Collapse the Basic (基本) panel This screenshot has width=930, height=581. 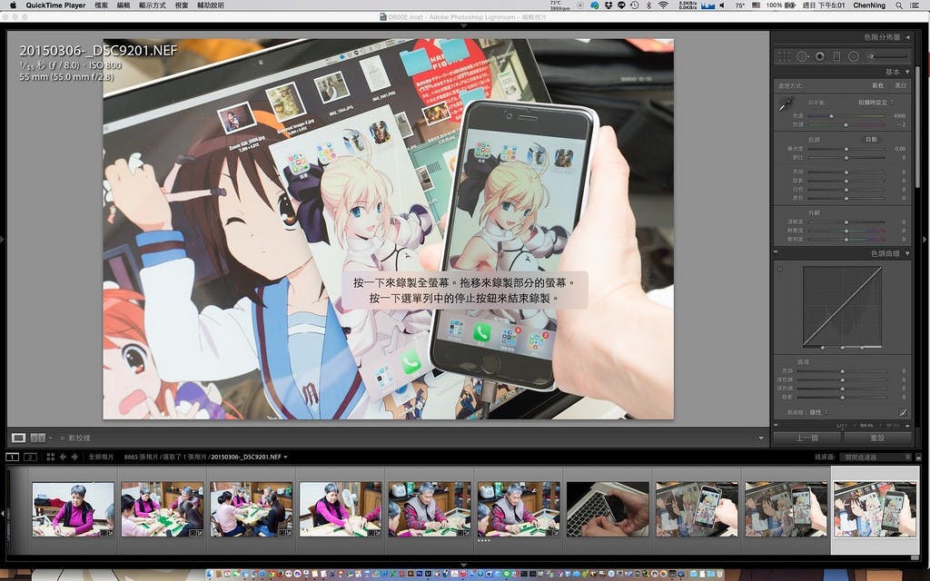point(907,72)
